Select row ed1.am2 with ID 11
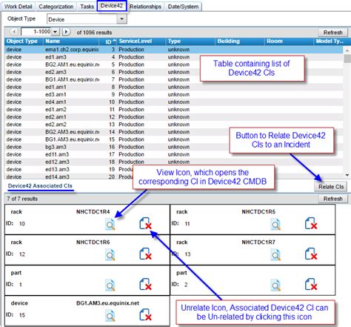351x327 pixels. (173, 109)
